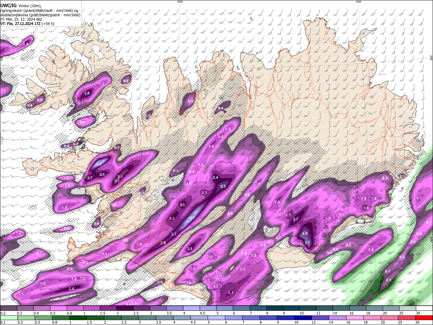Pick the medium green 0.5–0.8 rain legend swatch
Screen dimensions: 433x325
pos(43,318)
